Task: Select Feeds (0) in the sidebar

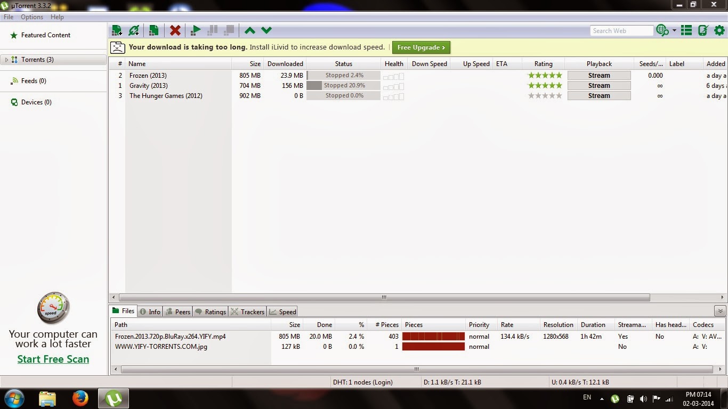Action: point(34,81)
